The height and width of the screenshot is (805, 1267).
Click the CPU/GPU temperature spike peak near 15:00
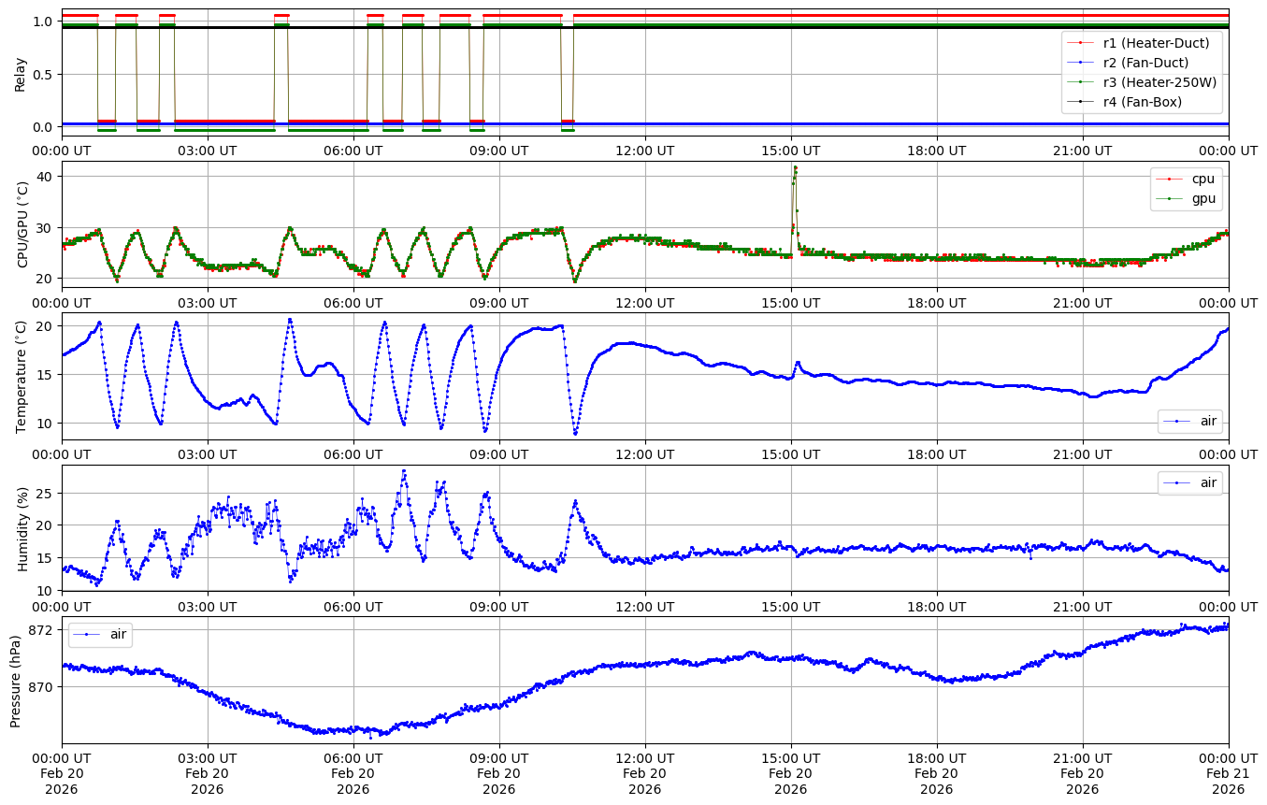(795, 167)
